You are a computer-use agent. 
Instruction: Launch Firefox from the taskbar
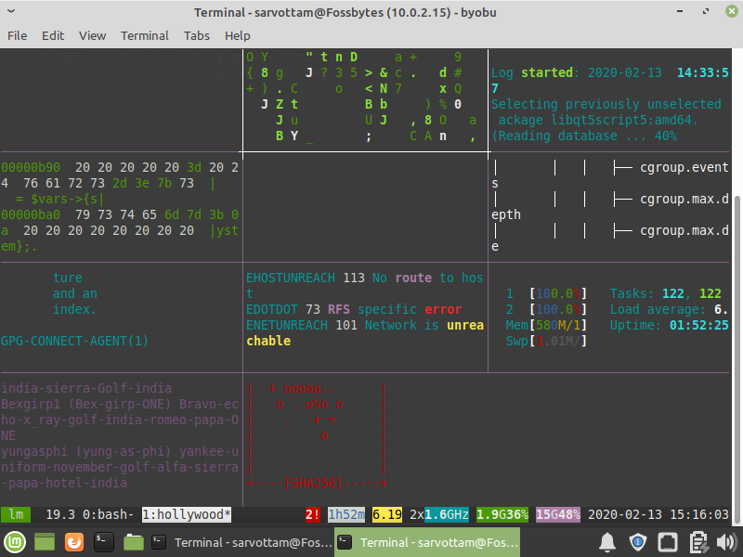(73, 542)
